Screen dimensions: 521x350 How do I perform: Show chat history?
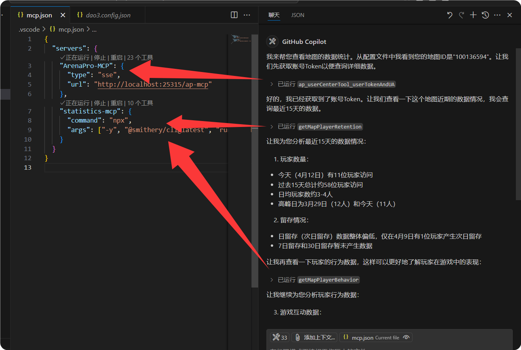pyautogui.click(x=485, y=15)
